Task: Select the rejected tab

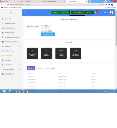Action: (x=40, y=68)
